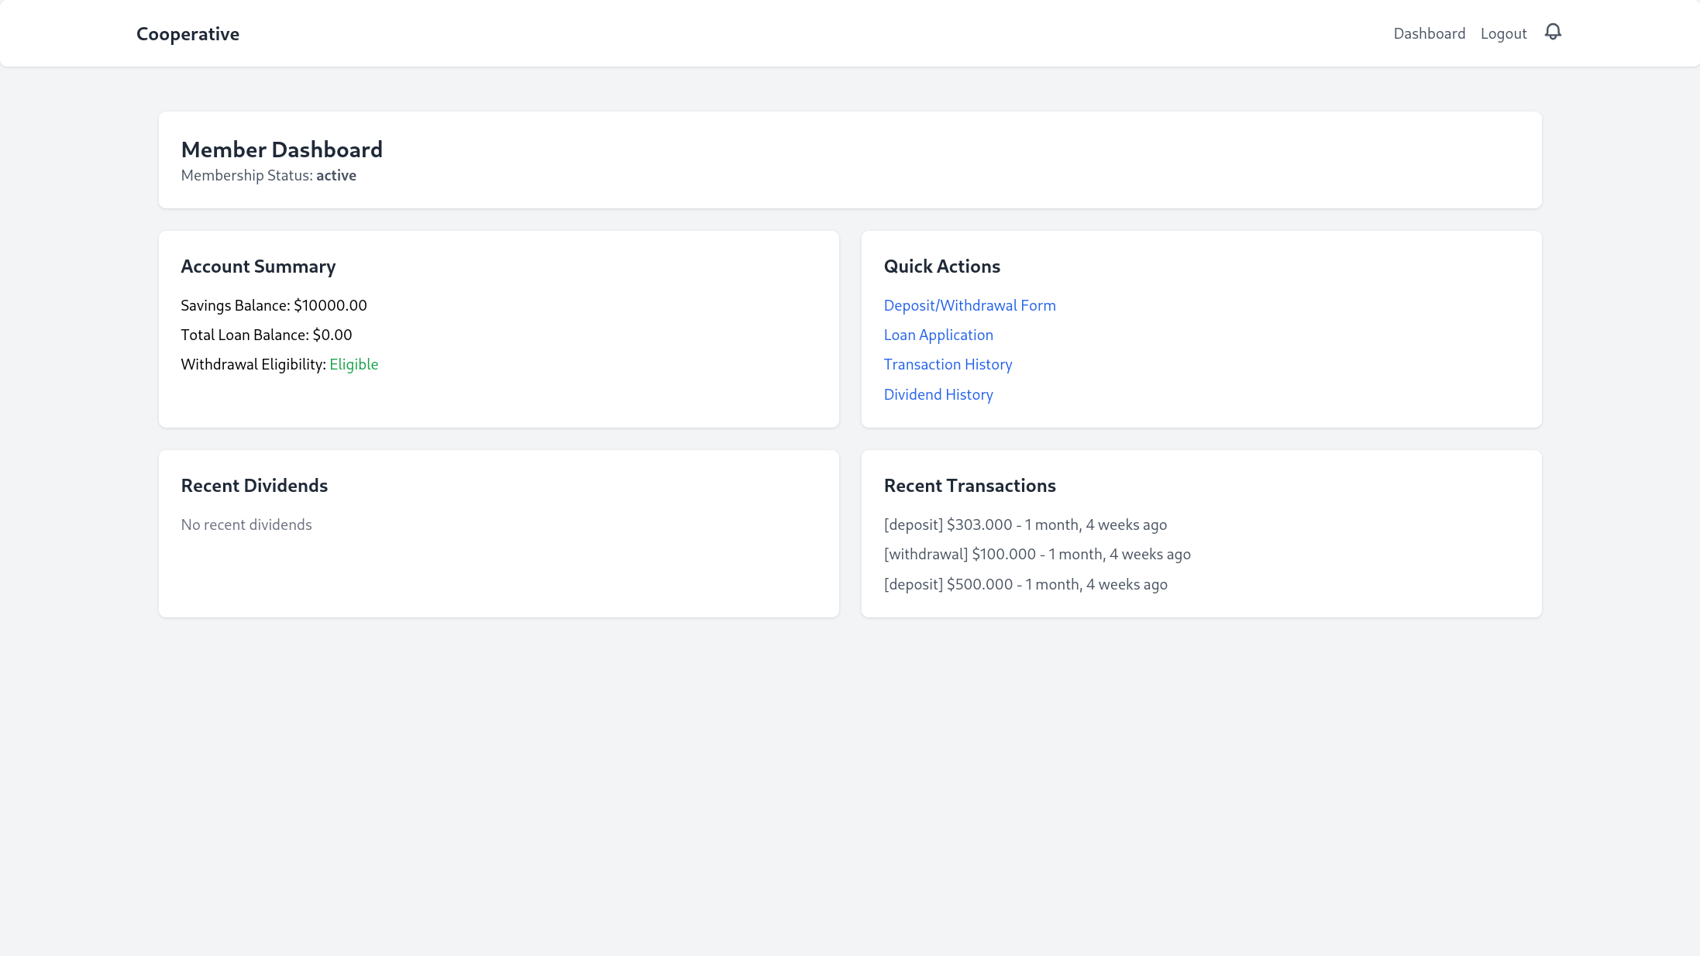This screenshot has width=1700, height=956.
Task: Click the Total Loan Balance $0.00 line
Action: 266,335
